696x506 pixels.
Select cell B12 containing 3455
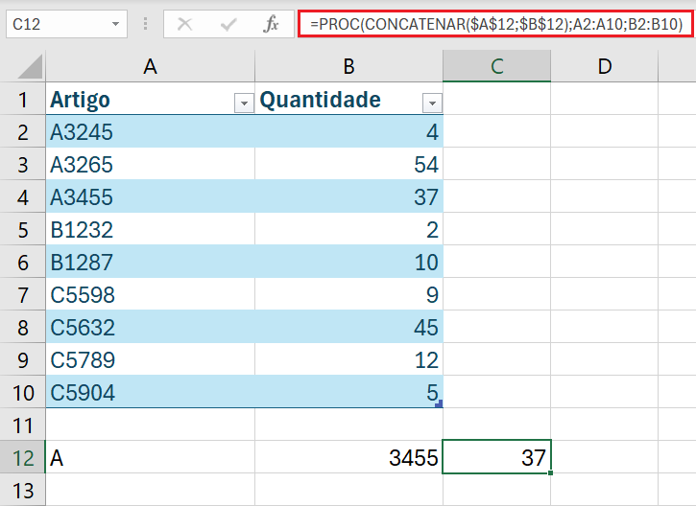click(348, 457)
